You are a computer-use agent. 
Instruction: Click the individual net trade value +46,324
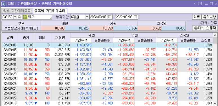click(107, 60)
